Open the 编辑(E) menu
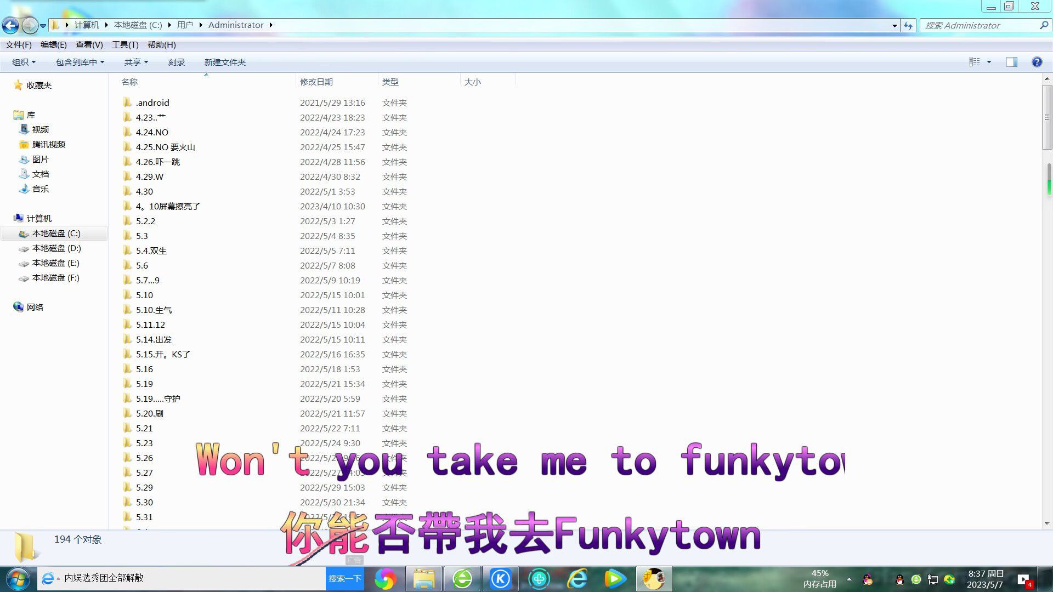Image resolution: width=1053 pixels, height=592 pixels. 53,45
